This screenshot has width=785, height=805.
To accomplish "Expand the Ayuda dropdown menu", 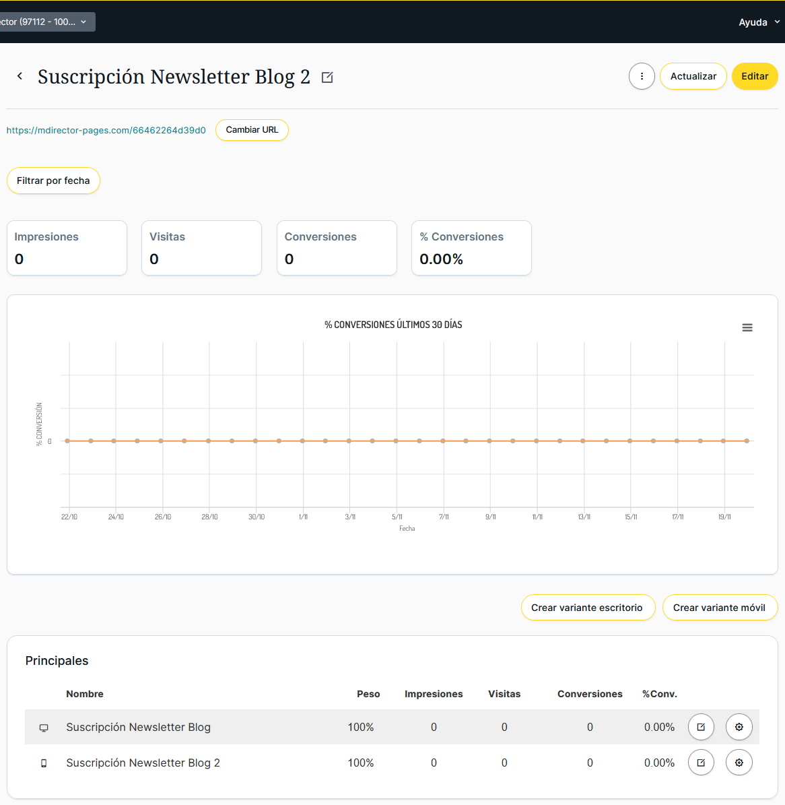I will click(x=759, y=22).
